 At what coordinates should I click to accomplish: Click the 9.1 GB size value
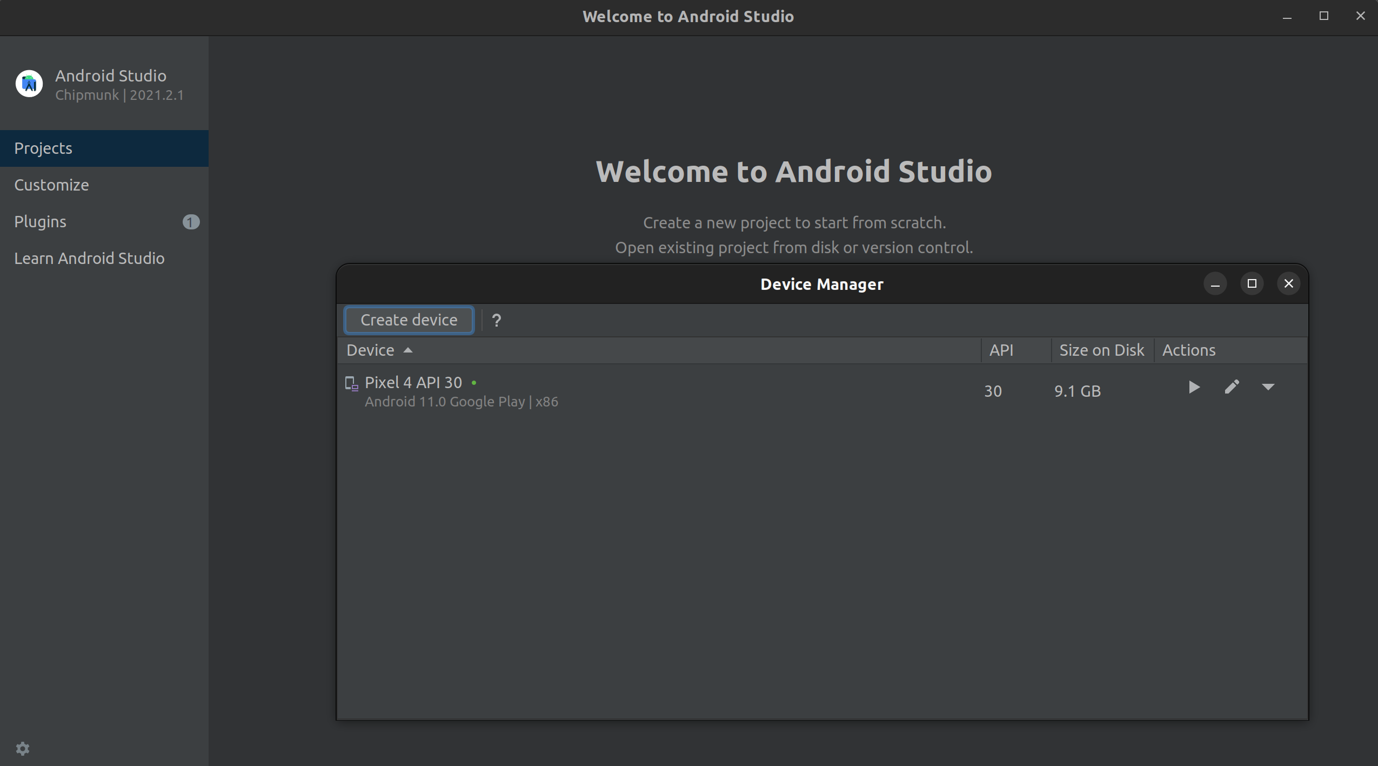click(x=1077, y=391)
